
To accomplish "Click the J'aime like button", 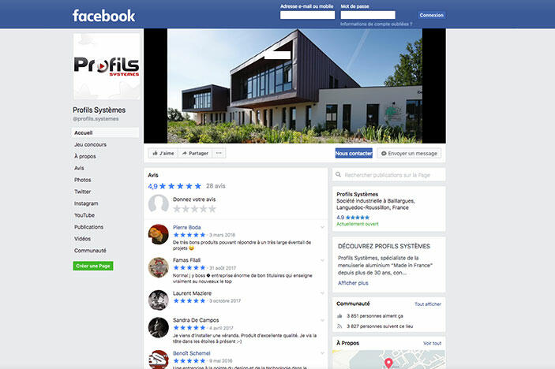I will click(163, 153).
